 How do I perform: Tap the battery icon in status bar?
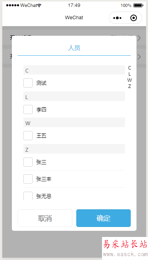point(138,5)
